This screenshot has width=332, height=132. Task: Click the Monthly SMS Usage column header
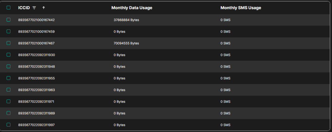[241, 8]
